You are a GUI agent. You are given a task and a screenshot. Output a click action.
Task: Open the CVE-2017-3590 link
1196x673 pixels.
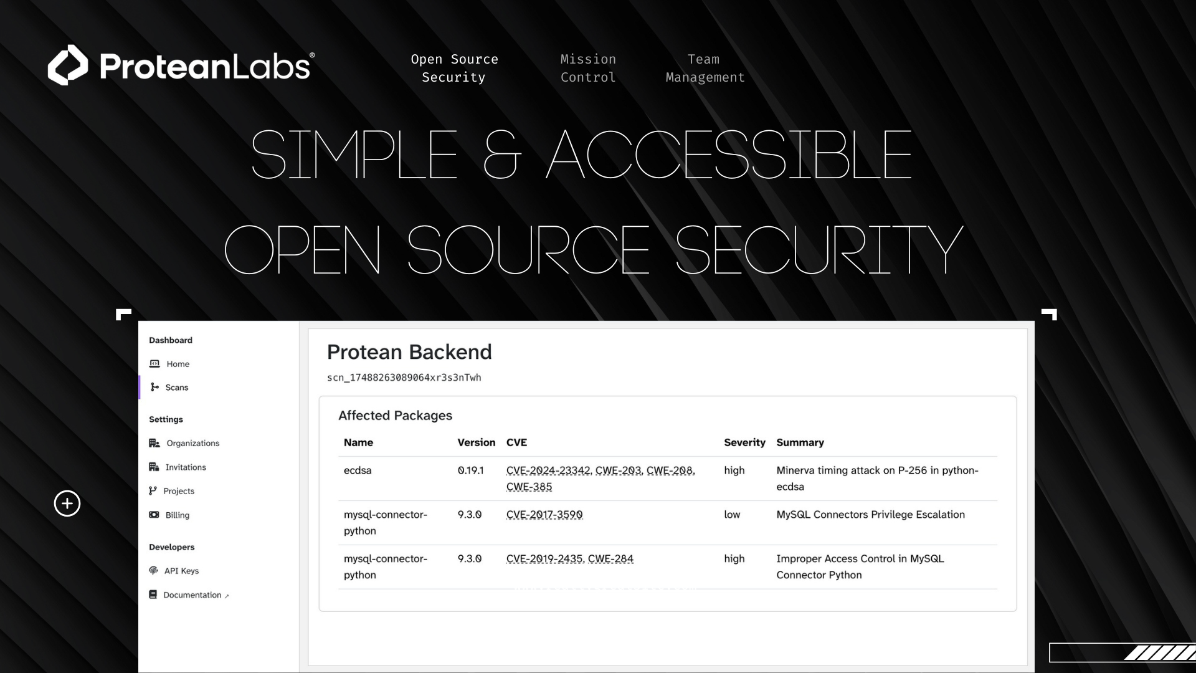pos(544,515)
